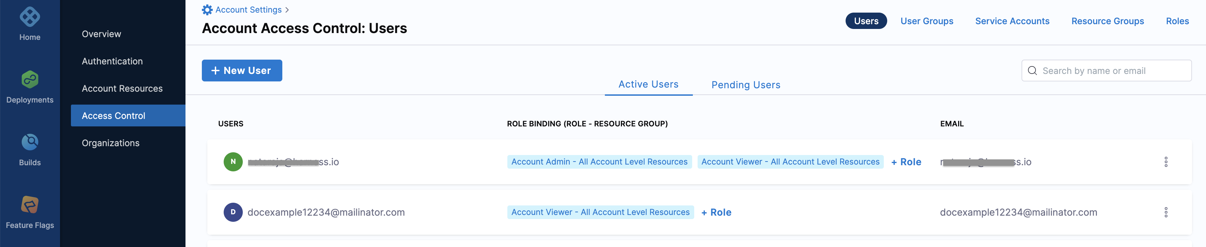Click the Account Settings gear icon
Screen dimensions: 1206x247
207,10
